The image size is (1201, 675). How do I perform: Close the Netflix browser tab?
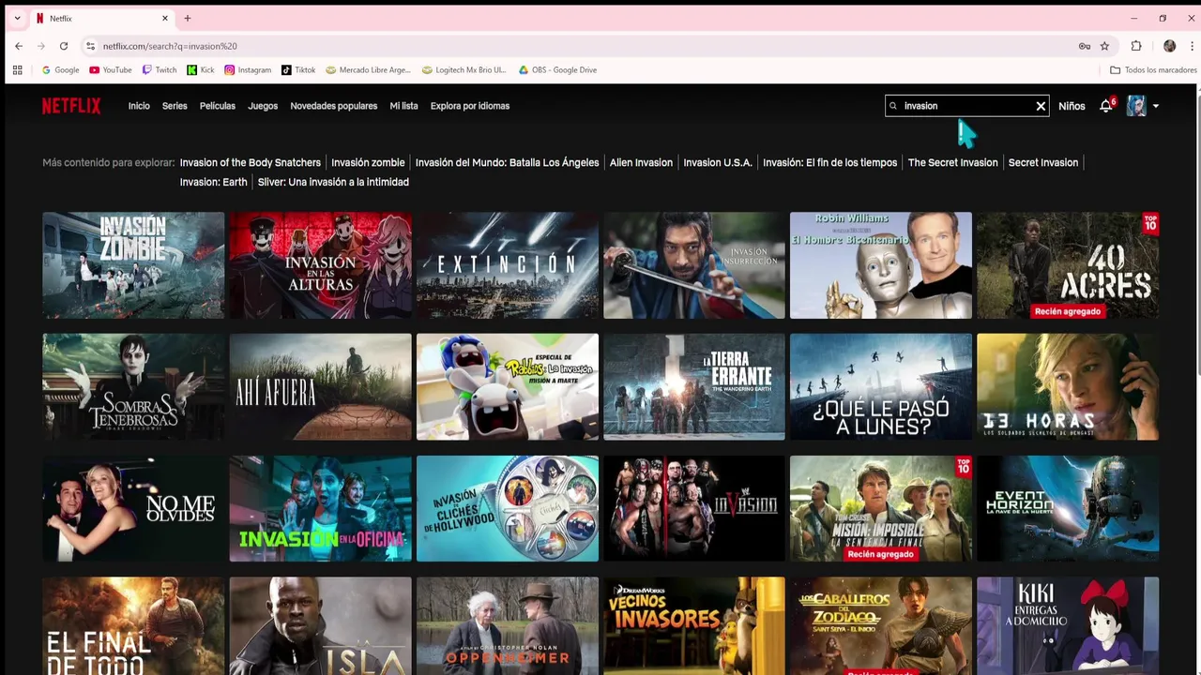click(165, 19)
